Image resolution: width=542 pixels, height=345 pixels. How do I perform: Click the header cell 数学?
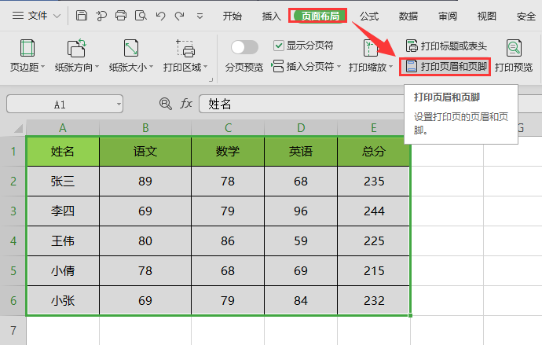228,152
